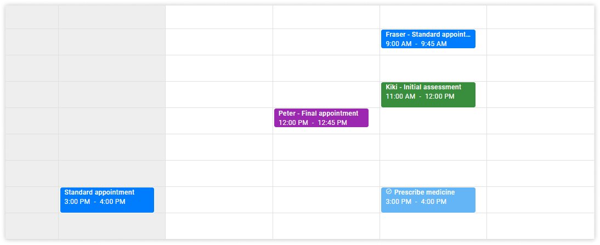
Task: Click empty cell directly above Peter's appointment
Action: pos(326,94)
